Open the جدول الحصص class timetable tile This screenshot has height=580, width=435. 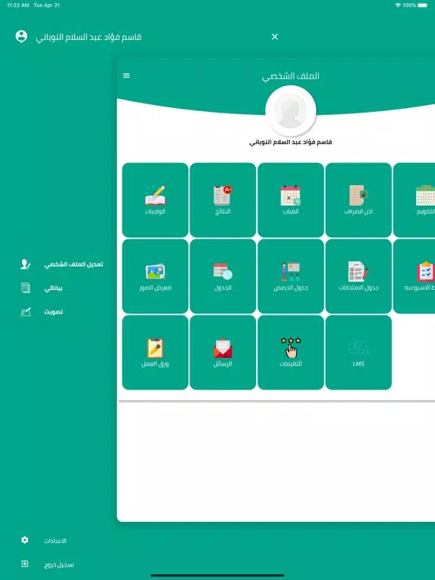[x=291, y=276]
